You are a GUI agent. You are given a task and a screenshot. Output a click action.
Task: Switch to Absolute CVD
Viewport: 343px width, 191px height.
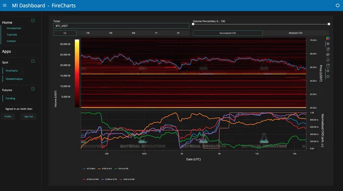(296, 33)
